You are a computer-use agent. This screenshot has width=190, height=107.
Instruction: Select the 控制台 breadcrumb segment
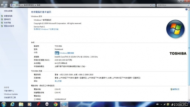18,5
